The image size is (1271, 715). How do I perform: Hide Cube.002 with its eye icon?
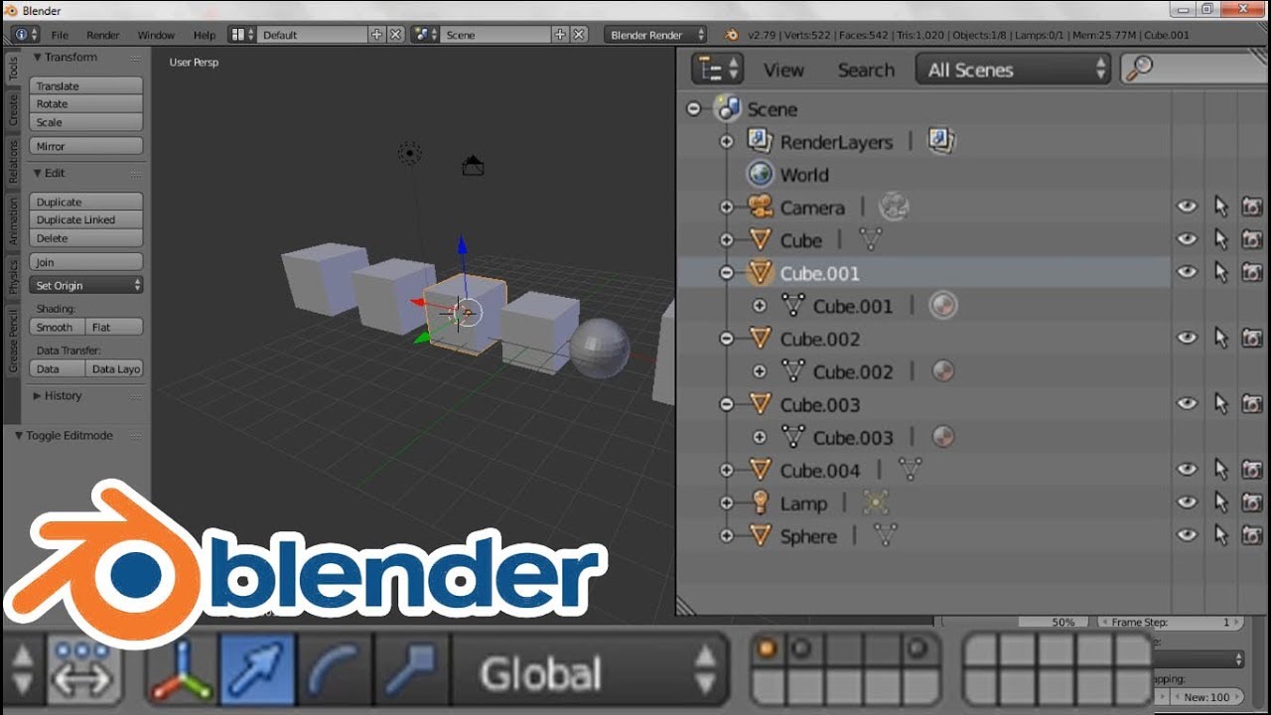[1187, 338]
